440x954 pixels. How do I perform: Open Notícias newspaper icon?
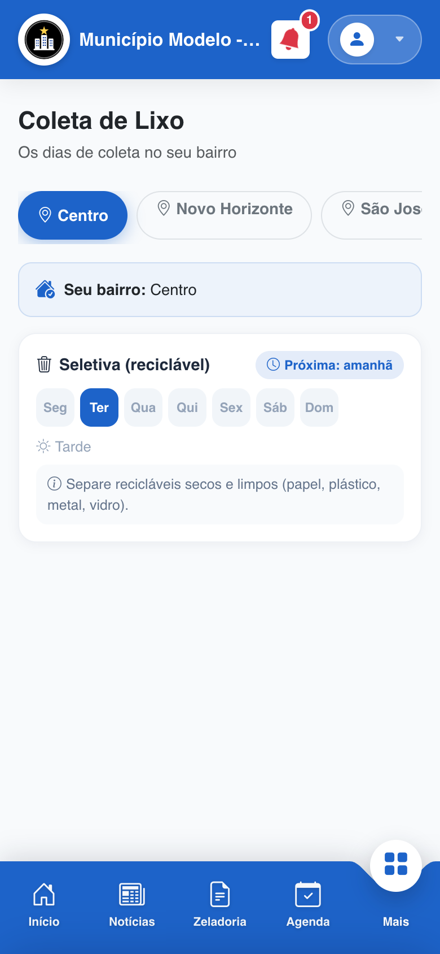(132, 894)
